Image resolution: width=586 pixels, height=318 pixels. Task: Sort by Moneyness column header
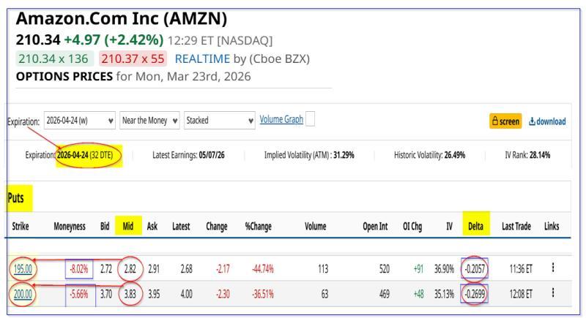tap(70, 227)
